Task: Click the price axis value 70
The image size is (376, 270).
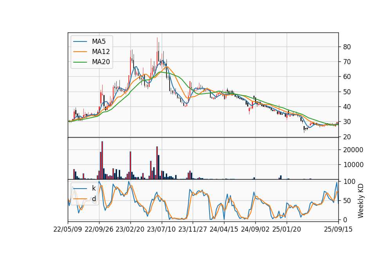Action: pos(347,62)
